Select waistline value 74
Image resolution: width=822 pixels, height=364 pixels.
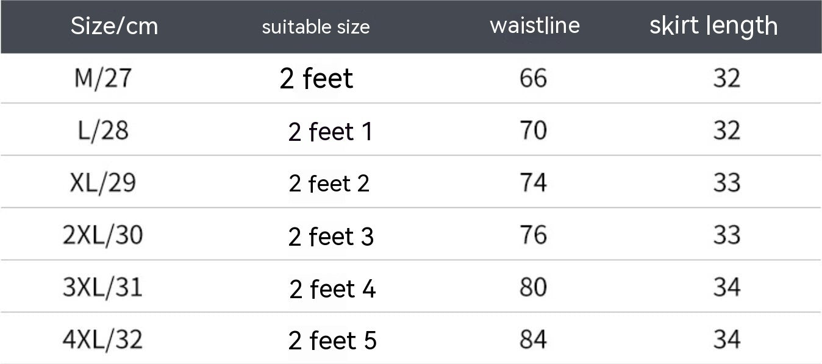click(533, 183)
